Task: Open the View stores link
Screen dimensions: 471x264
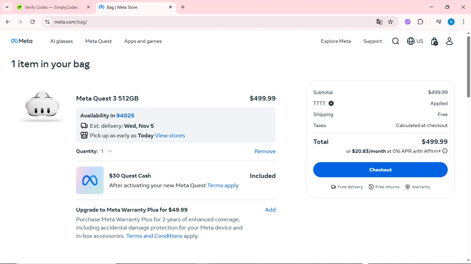Action: pyautogui.click(x=170, y=136)
